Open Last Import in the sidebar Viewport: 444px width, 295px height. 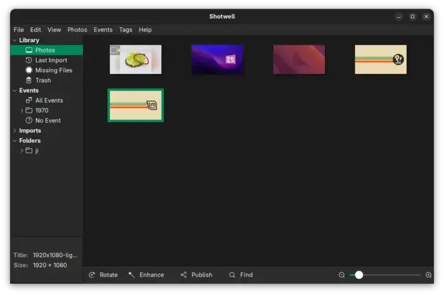click(51, 60)
